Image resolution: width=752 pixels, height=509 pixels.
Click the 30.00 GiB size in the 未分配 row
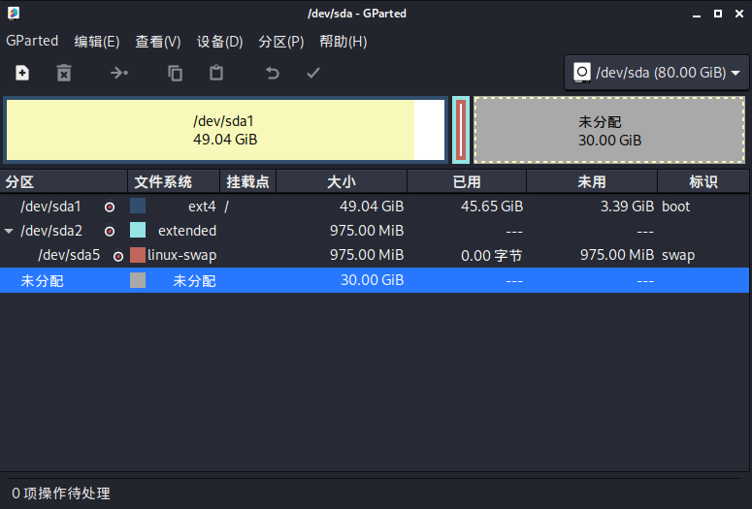tap(373, 280)
